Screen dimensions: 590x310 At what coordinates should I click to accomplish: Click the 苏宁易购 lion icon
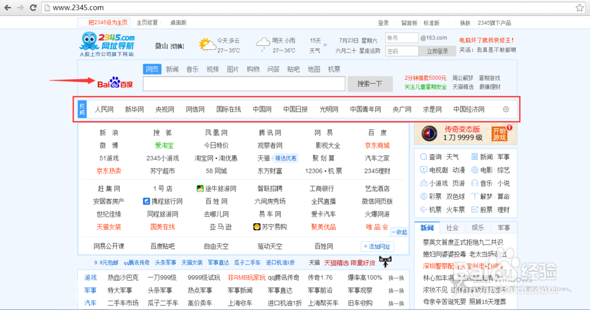pos(257,227)
